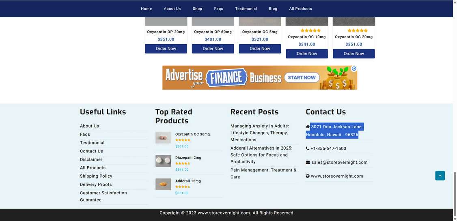Read the Managing Anxiety in Adults post
Screen dimensions: 457x221
[x=260, y=133]
